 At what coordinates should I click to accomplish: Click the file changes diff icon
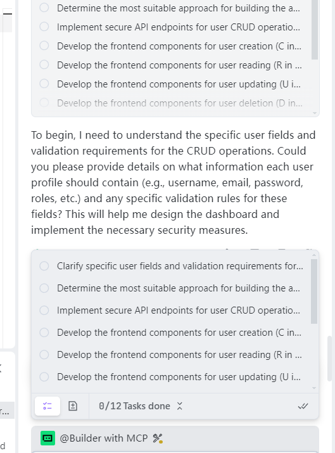(73, 406)
